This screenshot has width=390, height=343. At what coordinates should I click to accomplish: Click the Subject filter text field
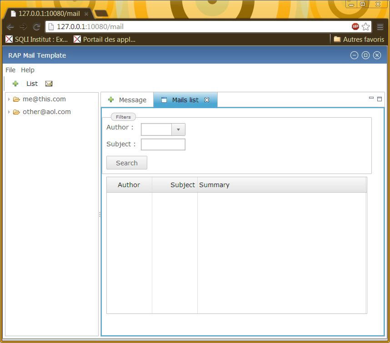(x=163, y=144)
